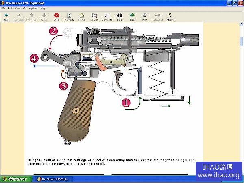Click the Mauser C96 title bar app icon

pyautogui.click(x=2, y=3)
